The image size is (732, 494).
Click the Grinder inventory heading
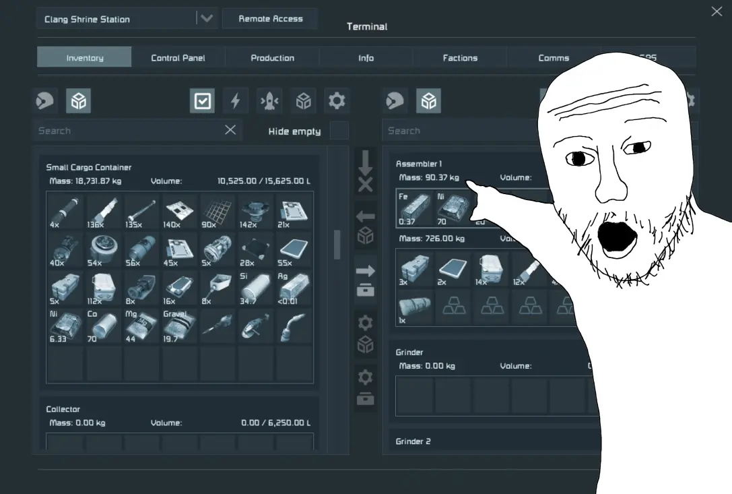[409, 352]
